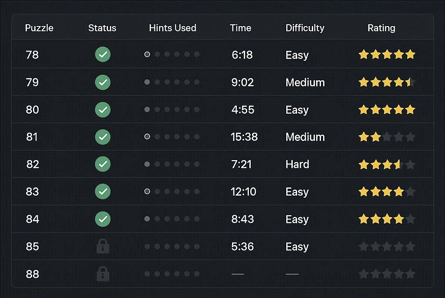Image resolution: width=445 pixels, height=298 pixels.
Task: Toggle the first hint dot on puzzle 81
Action: [x=147, y=137]
